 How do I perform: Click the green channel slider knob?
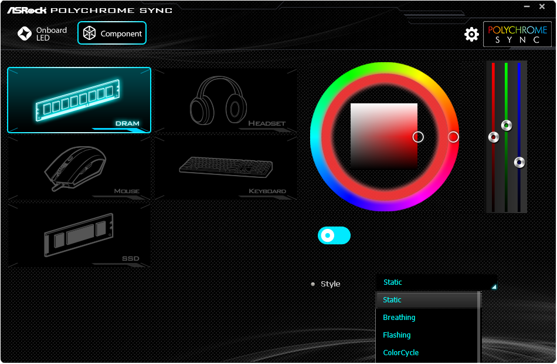(507, 125)
